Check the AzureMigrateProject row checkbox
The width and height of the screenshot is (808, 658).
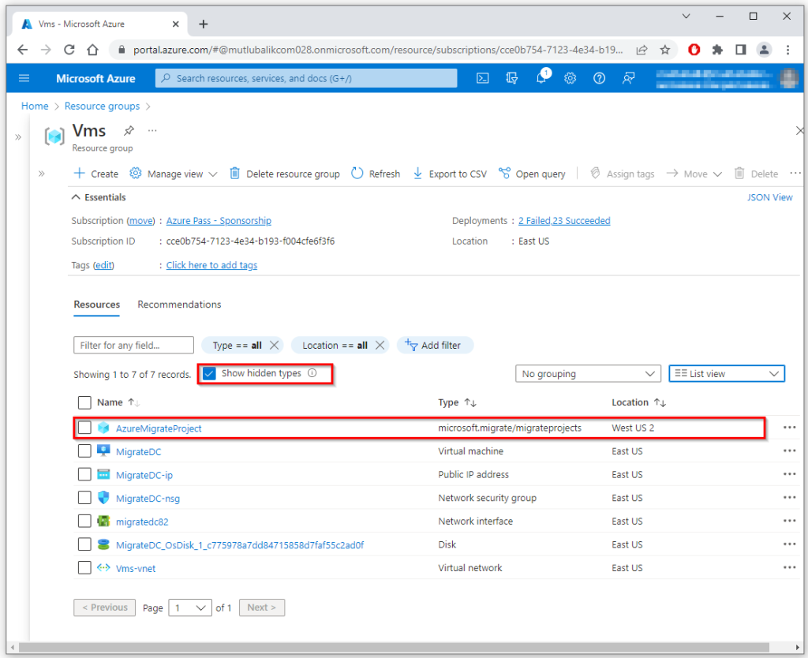84,428
